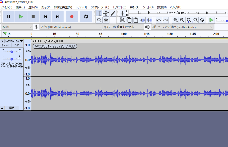Click the speaker icon beside the output selector

(147, 27)
